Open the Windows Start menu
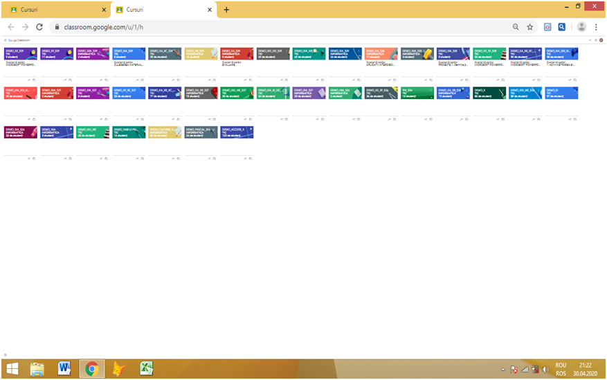The width and height of the screenshot is (607, 380). (x=12, y=369)
